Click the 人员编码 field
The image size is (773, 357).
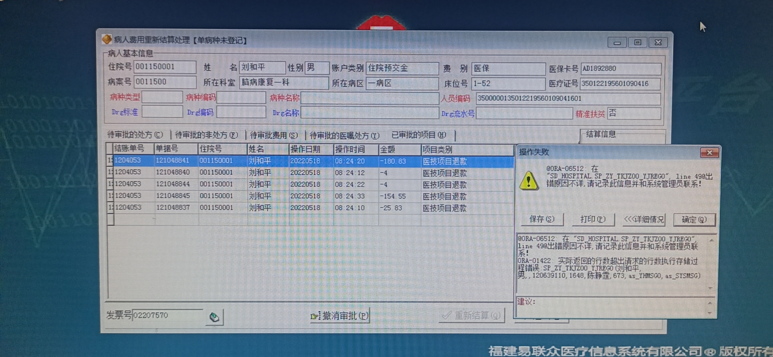point(568,99)
